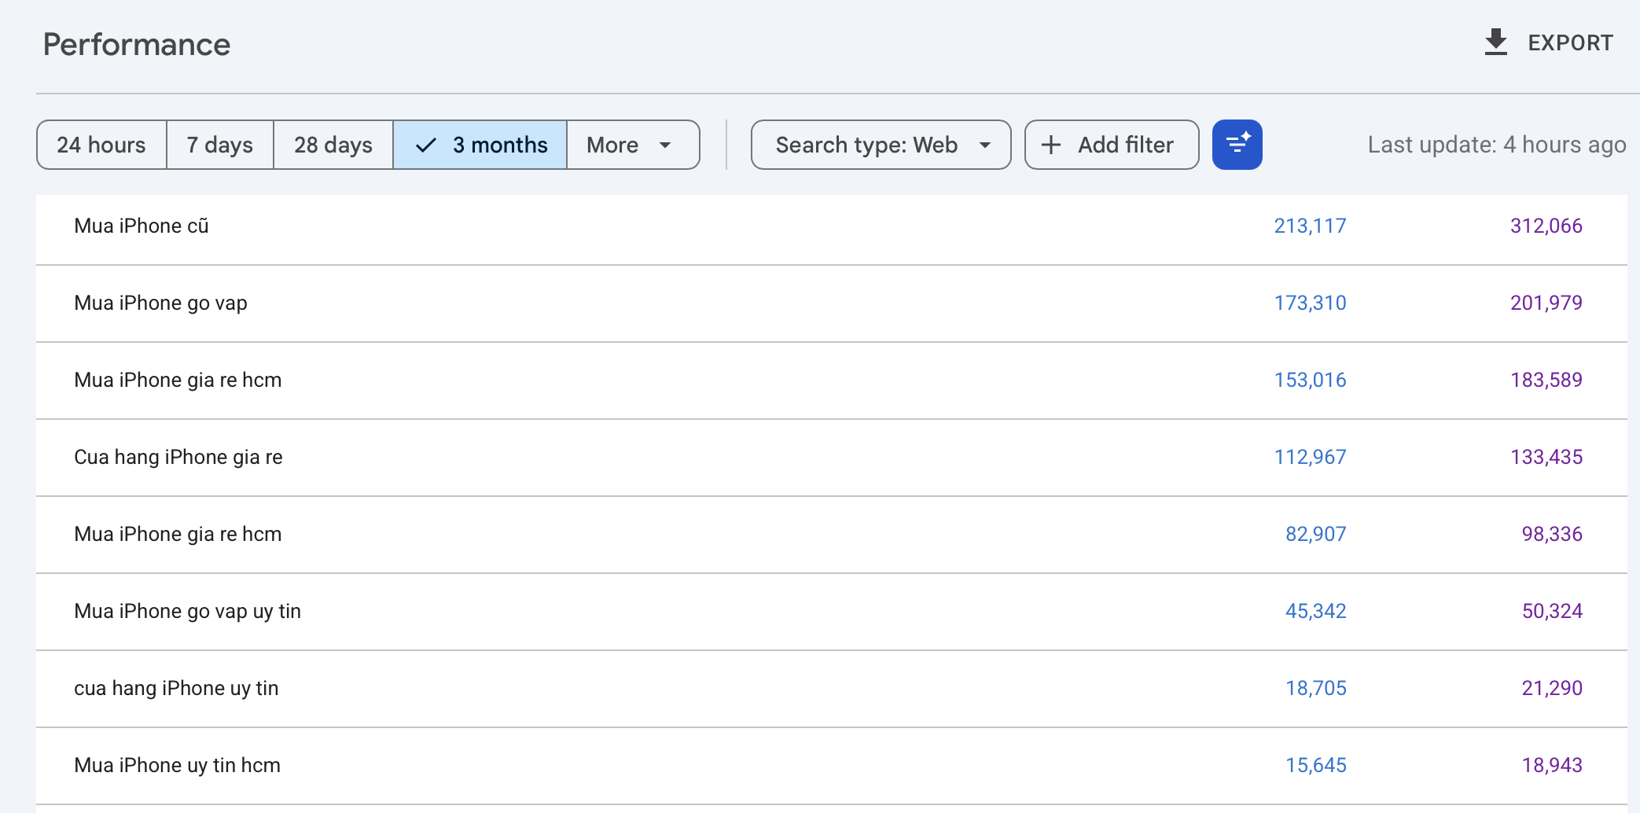Screen dimensions: 1640x813
Task: Select the 24 hours date range
Action: pos(101,145)
